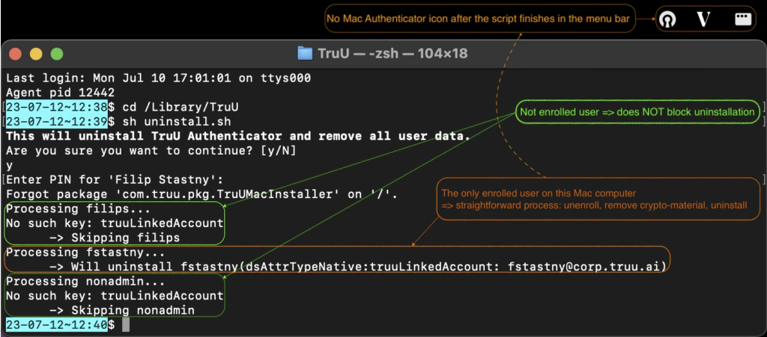Open the V icon in the menu bar
This screenshot has width=767, height=337.
(703, 19)
